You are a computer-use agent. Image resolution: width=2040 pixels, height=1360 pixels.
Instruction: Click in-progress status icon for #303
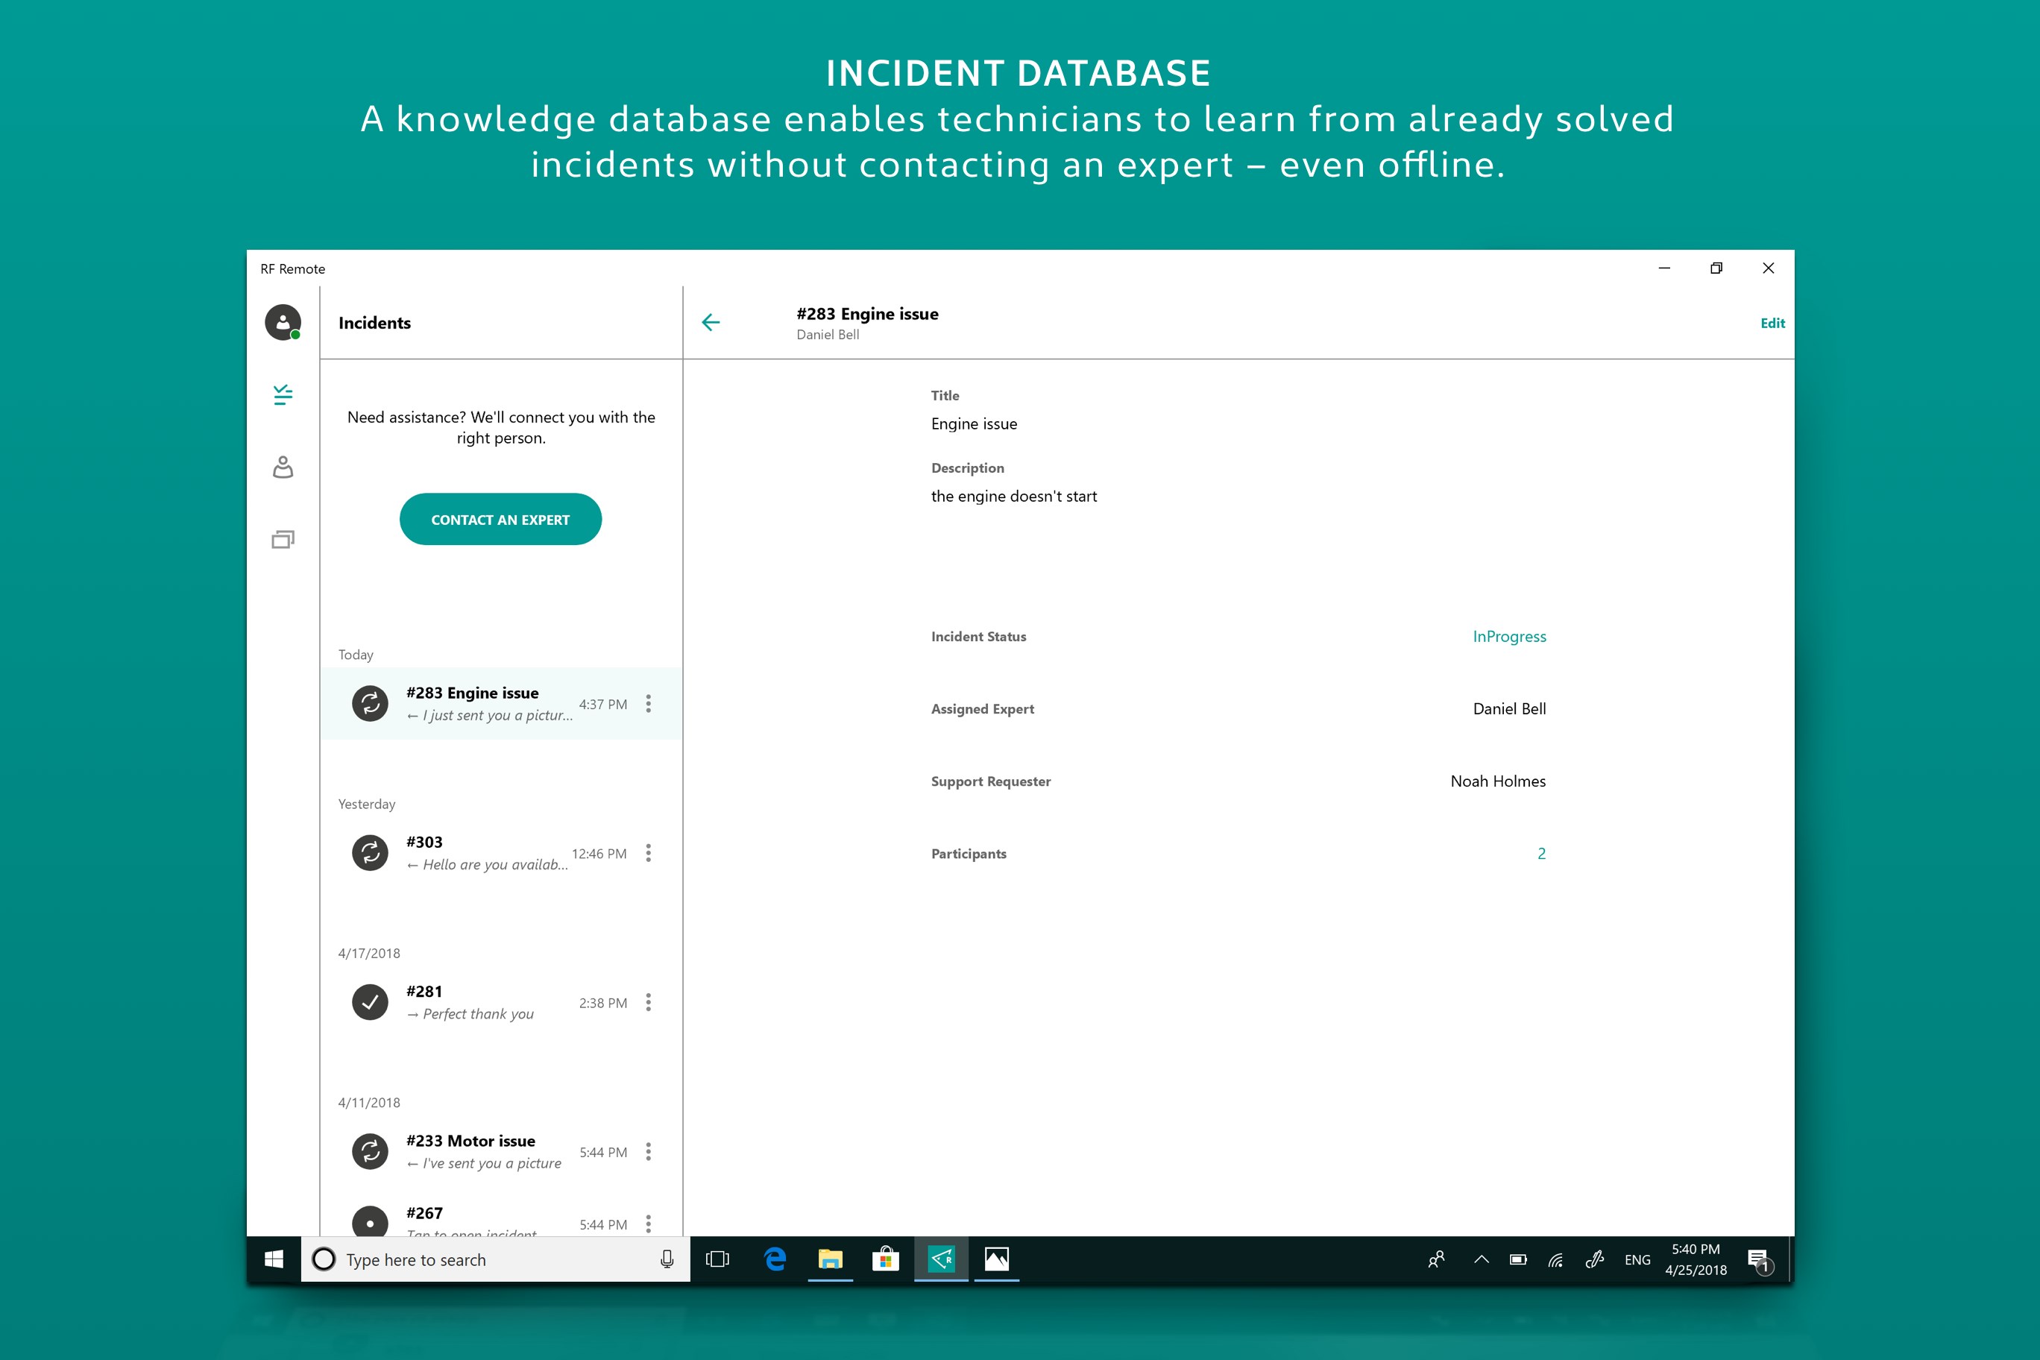tap(371, 852)
